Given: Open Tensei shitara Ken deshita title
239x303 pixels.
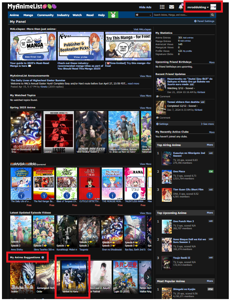Looking at the screenshot, I should 183,102.
